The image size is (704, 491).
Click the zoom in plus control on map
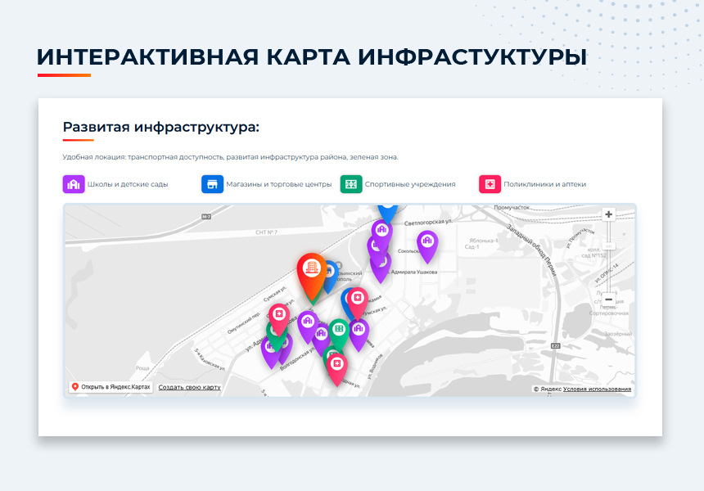coord(609,215)
